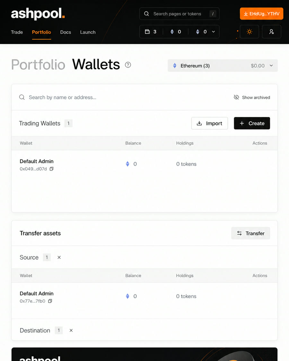289x361 pixels.
Task: Toggle the sun light-mode theme button
Action: tap(250, 31)
